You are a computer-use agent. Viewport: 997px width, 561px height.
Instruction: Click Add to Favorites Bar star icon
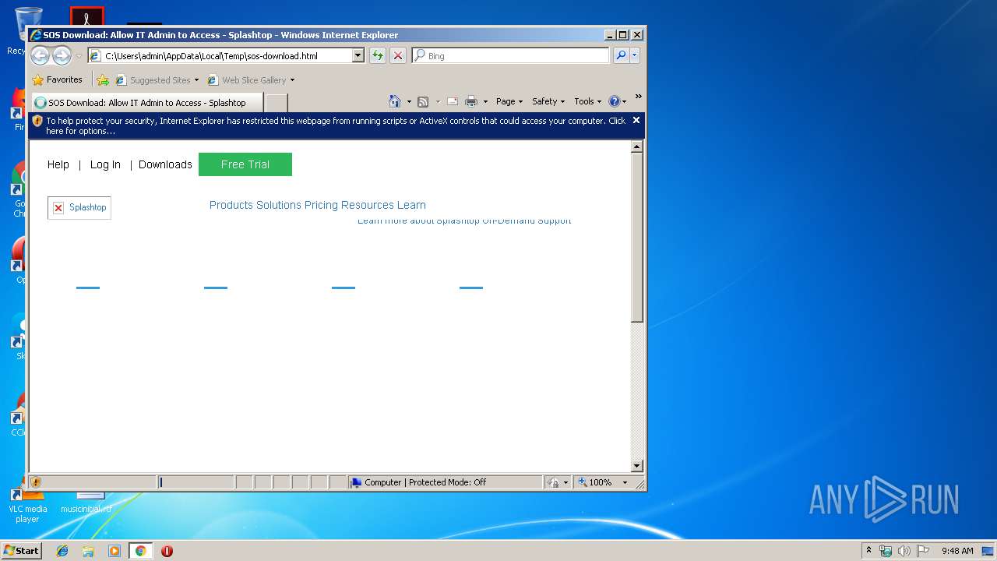[x=103, y=80]
